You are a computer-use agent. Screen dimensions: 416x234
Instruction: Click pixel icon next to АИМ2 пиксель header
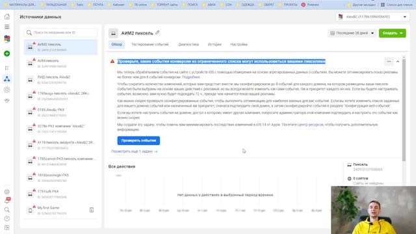(113, 33)
